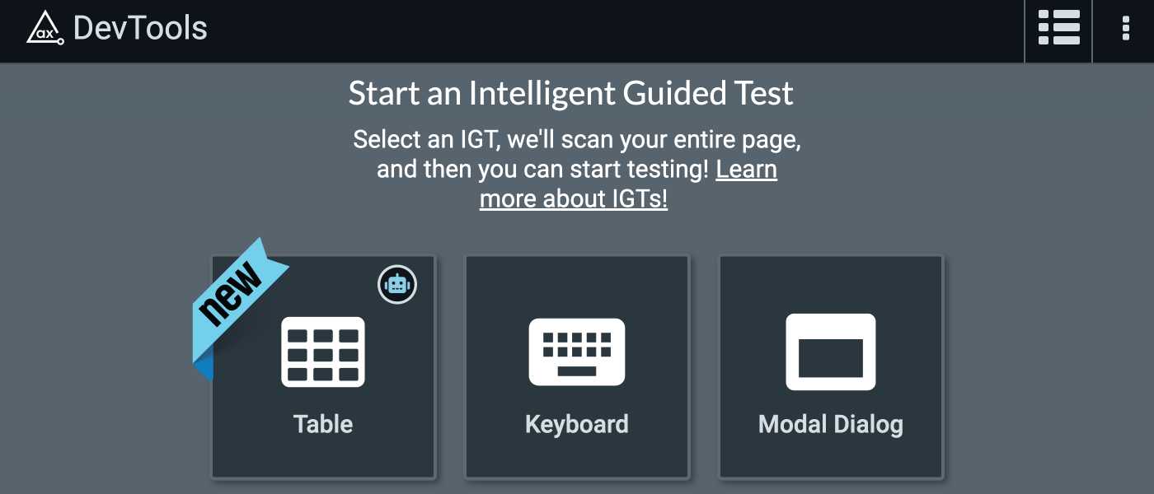The width and height of the screenshot is (1154, 494).
Task: Click the Keyboard card label text
Action: [577, 424]
